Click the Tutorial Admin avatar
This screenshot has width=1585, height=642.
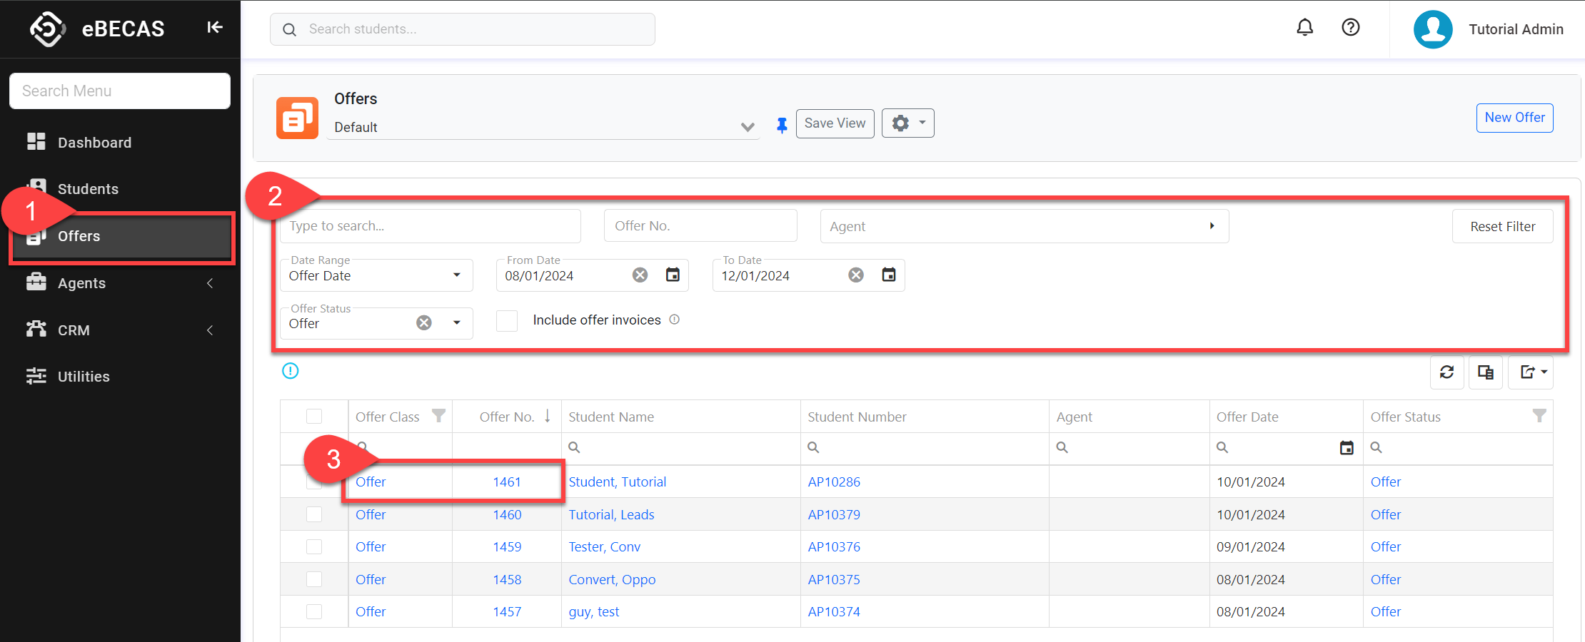(x=1433, y=29)
